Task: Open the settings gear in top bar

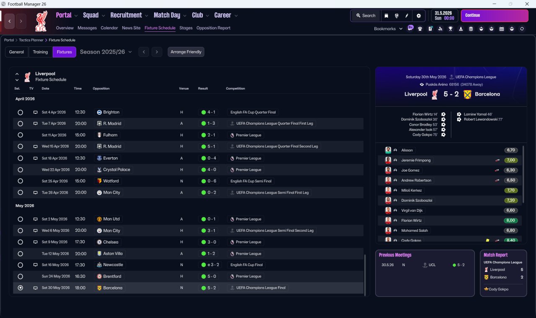Action: click(418, 15)
